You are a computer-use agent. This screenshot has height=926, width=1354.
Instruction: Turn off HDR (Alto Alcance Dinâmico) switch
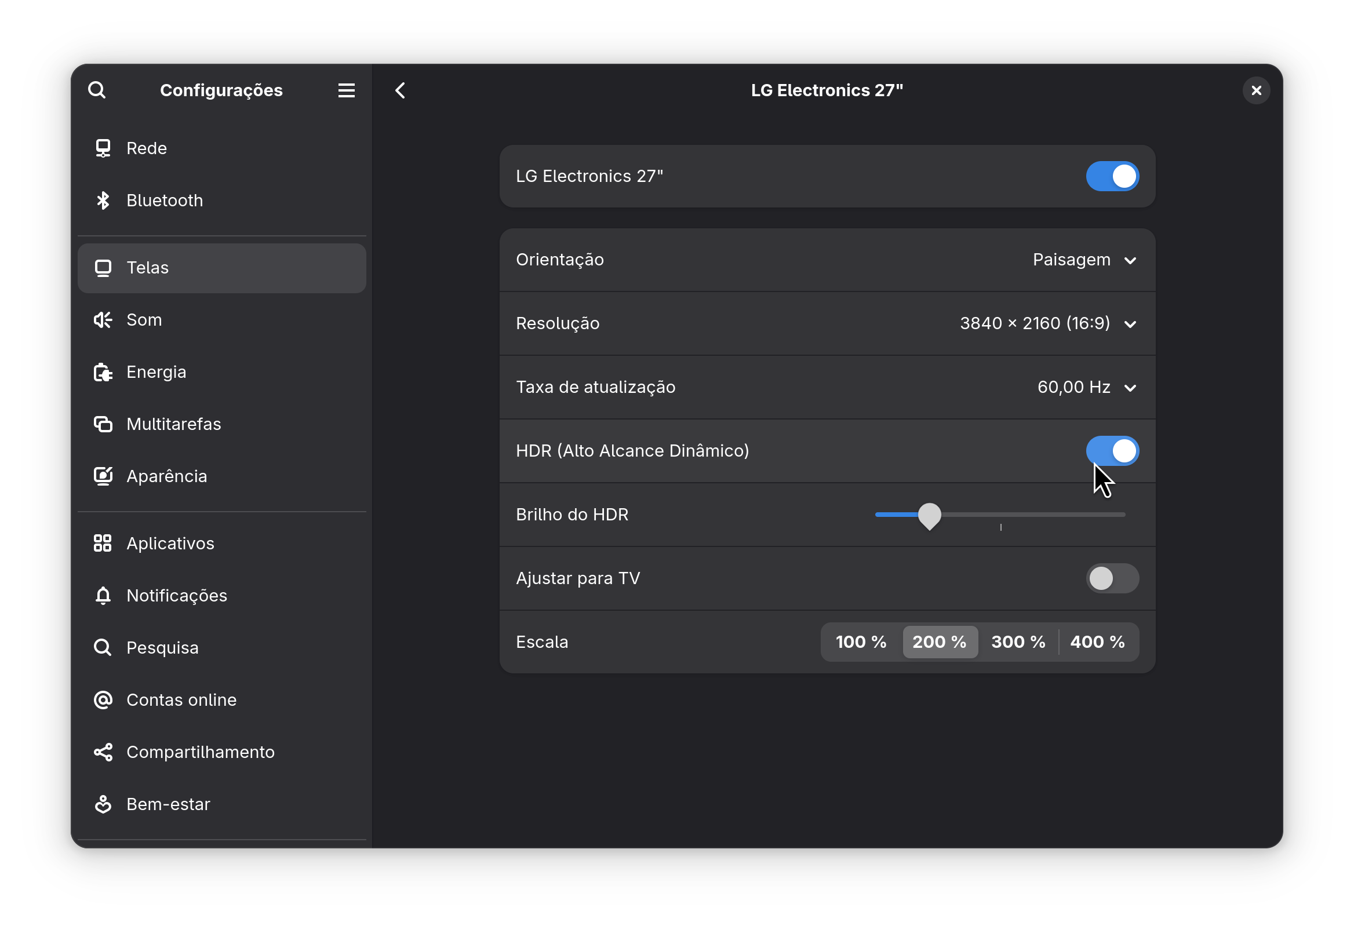click(x=1112, y=451)
